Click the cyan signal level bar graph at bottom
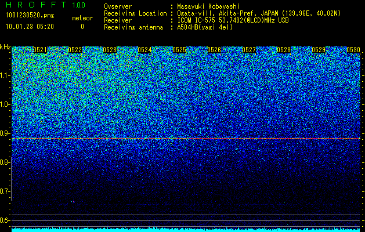The width and height of the screenshot is (365, 232). (x=186, y=230)
